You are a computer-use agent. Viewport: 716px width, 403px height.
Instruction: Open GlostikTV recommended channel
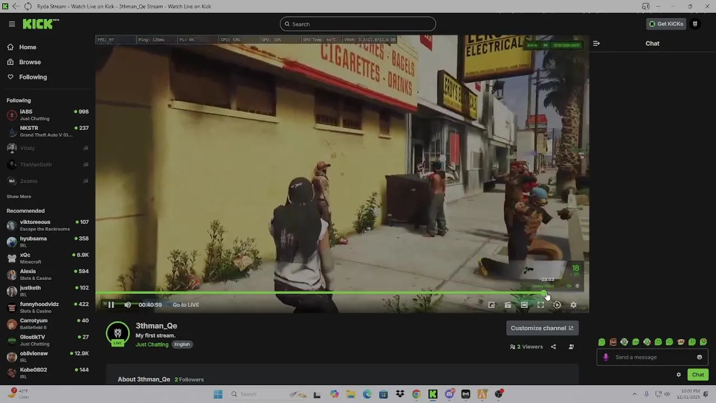point(48,340)
